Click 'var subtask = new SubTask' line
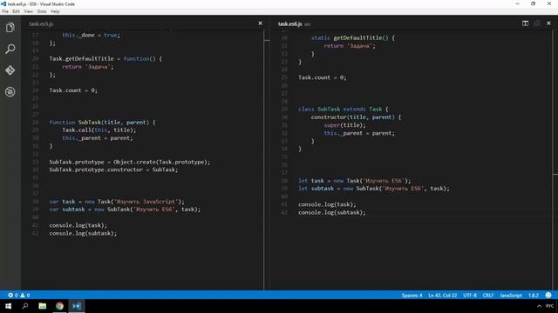558x313 pixels. pyautogui.click(x=125, y=209)
